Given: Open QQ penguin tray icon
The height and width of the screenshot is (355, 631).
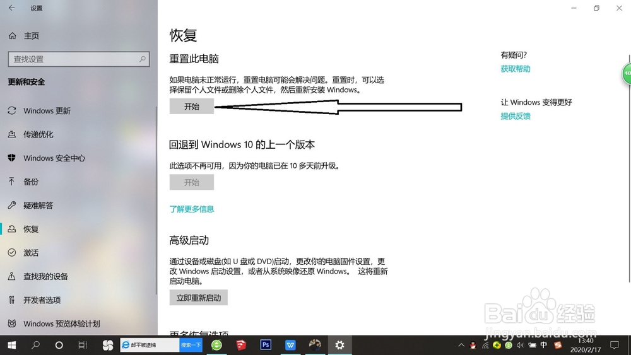Looking at the screenshot, I should tap(473, 345).
